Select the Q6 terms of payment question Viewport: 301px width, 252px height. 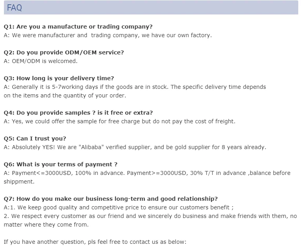click(x=60, y=164)
